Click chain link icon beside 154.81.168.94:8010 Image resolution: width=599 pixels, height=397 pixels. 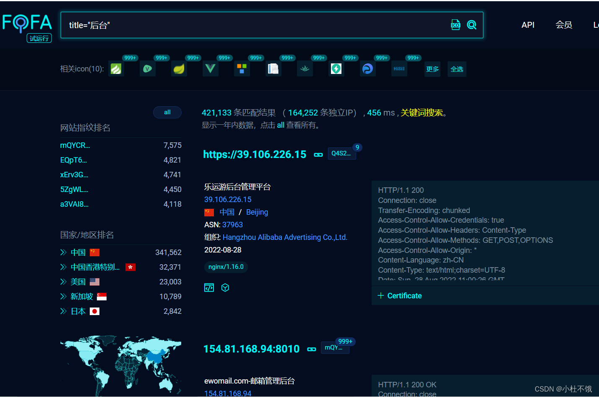tap(312, 349)
